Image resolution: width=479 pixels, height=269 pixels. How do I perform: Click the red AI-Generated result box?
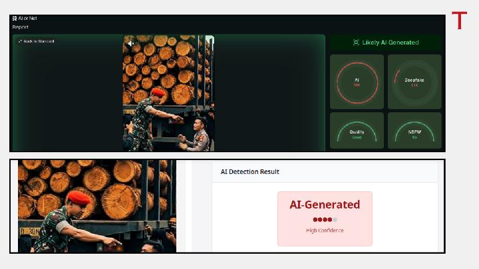click(x=325, y=219)
